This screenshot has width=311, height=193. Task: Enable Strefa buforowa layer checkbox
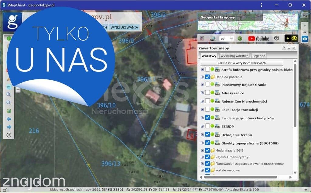(207, 69)
